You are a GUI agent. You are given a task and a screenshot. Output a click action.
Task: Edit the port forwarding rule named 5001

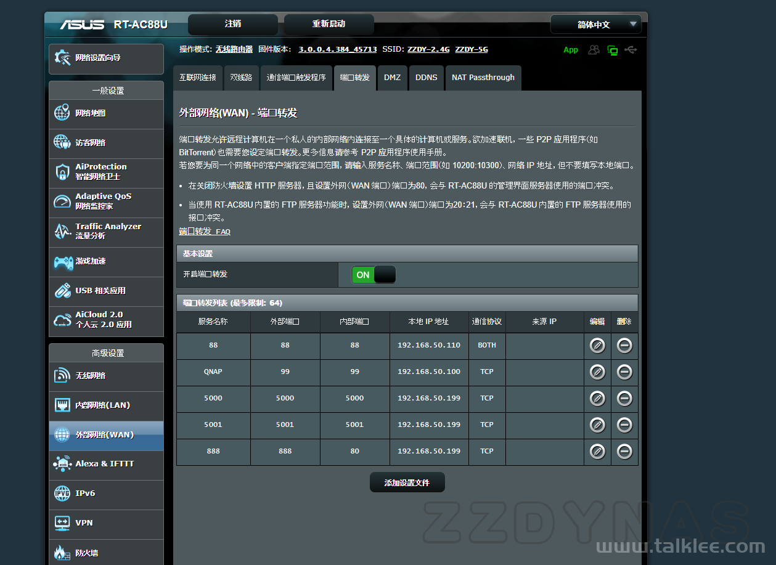[597, 425]
